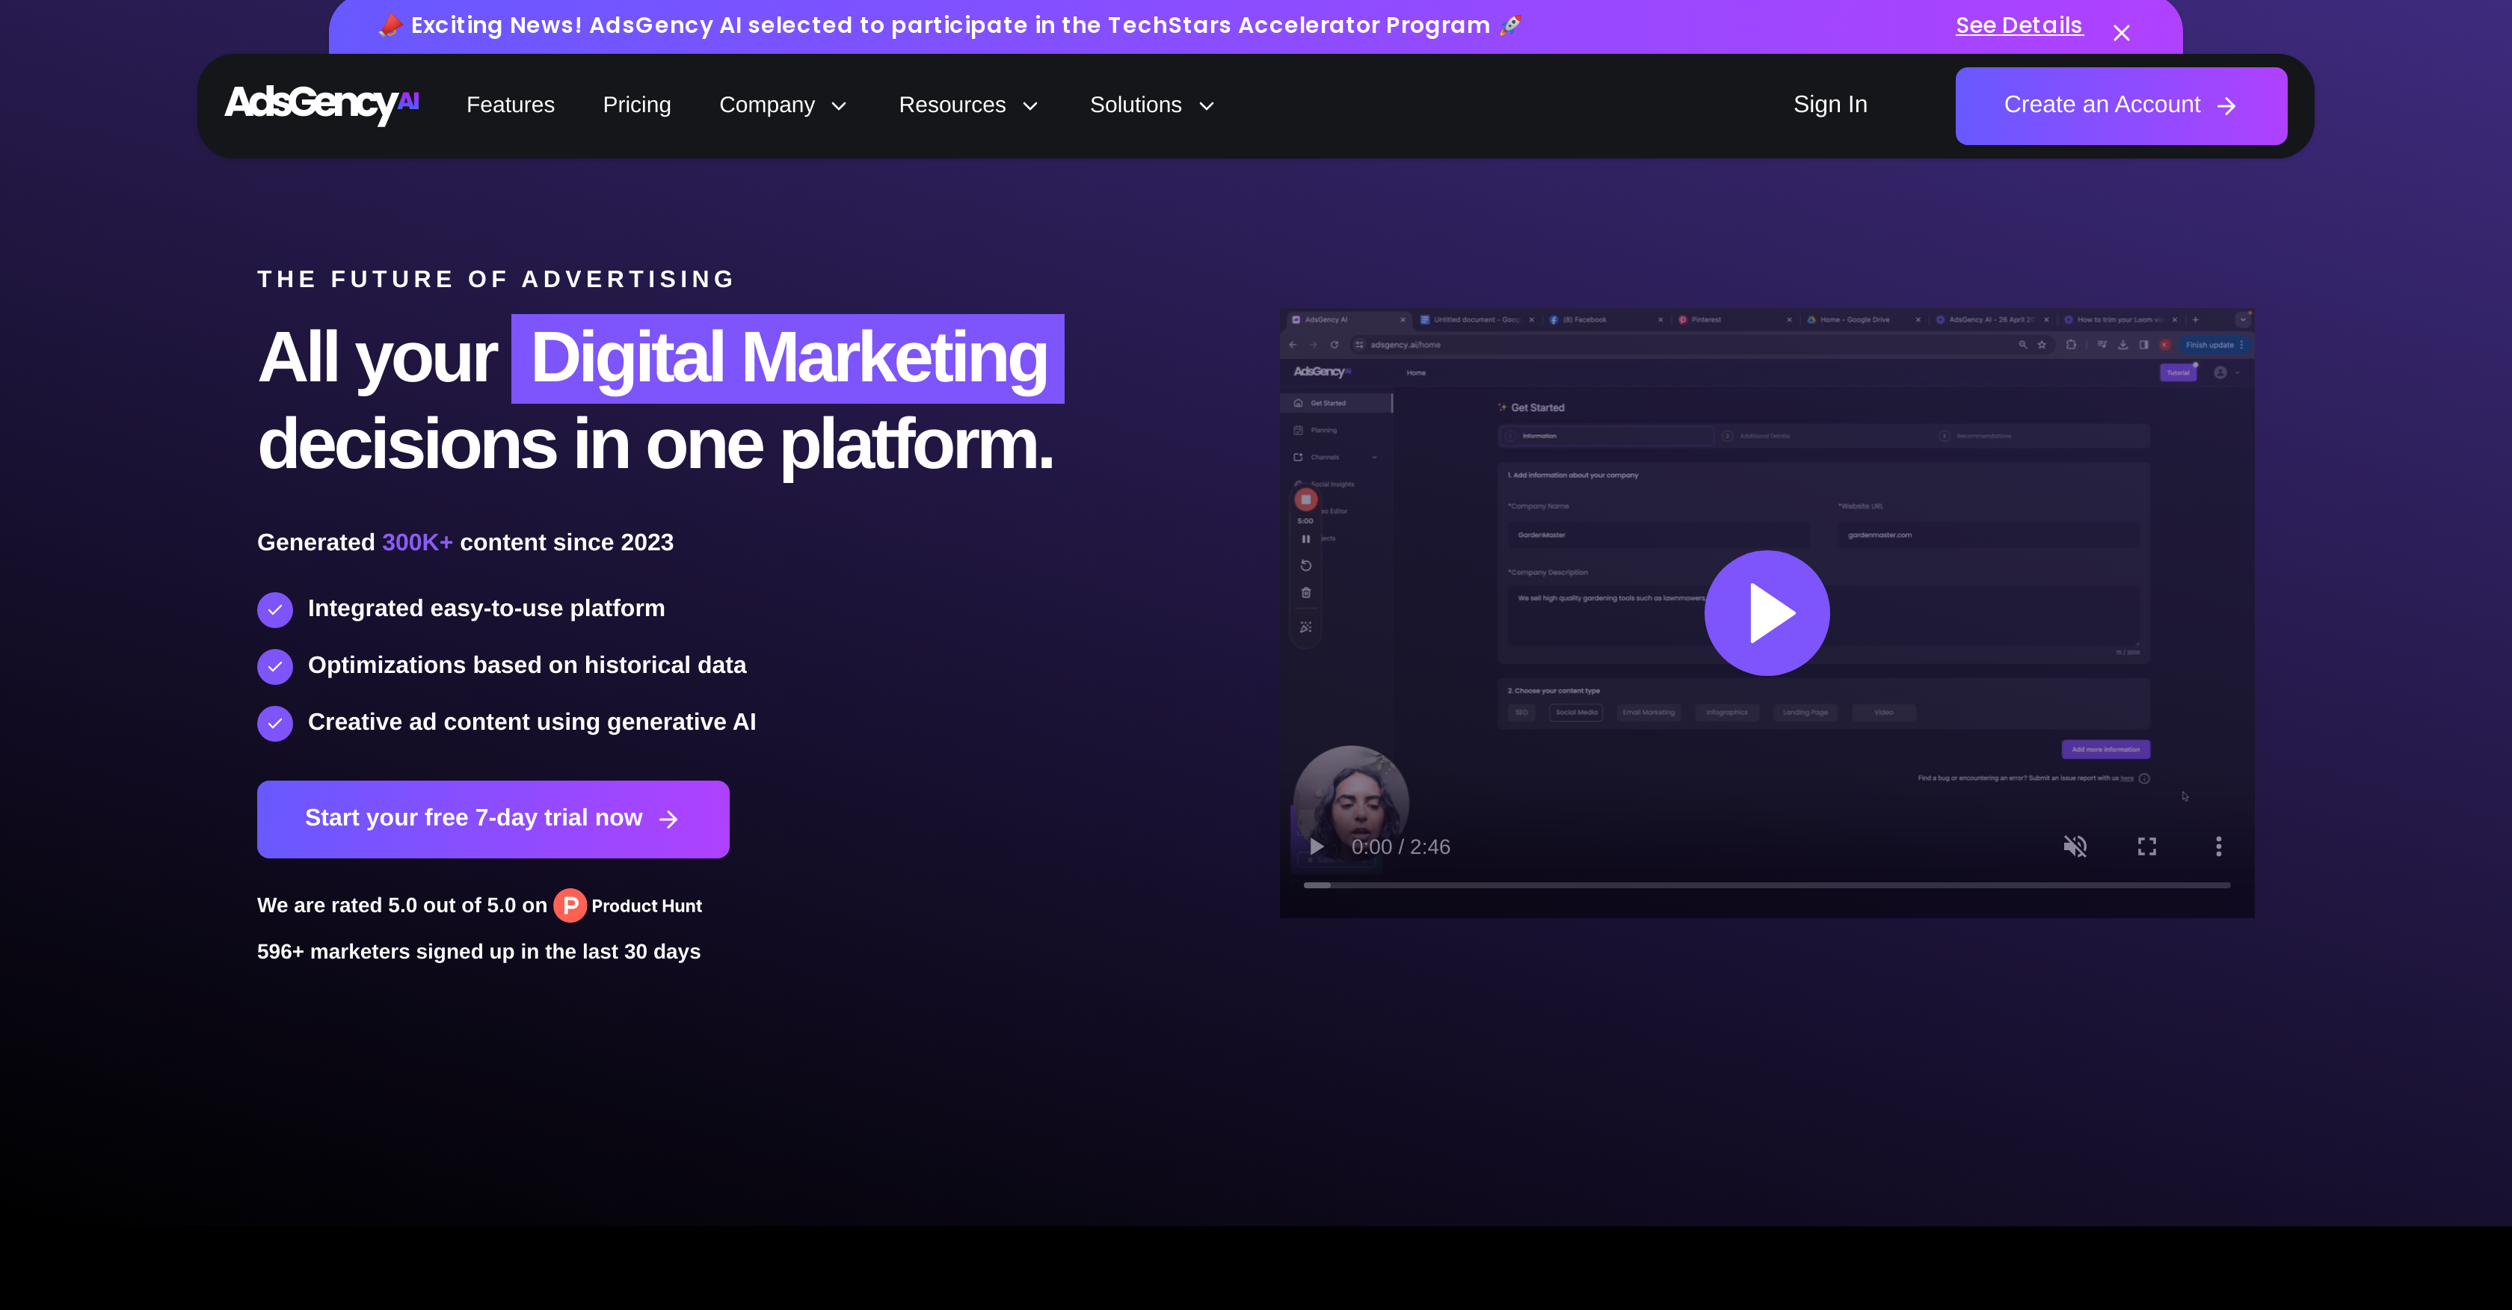
Task: Start your free 7-day trial now
Action: [493, 819]
